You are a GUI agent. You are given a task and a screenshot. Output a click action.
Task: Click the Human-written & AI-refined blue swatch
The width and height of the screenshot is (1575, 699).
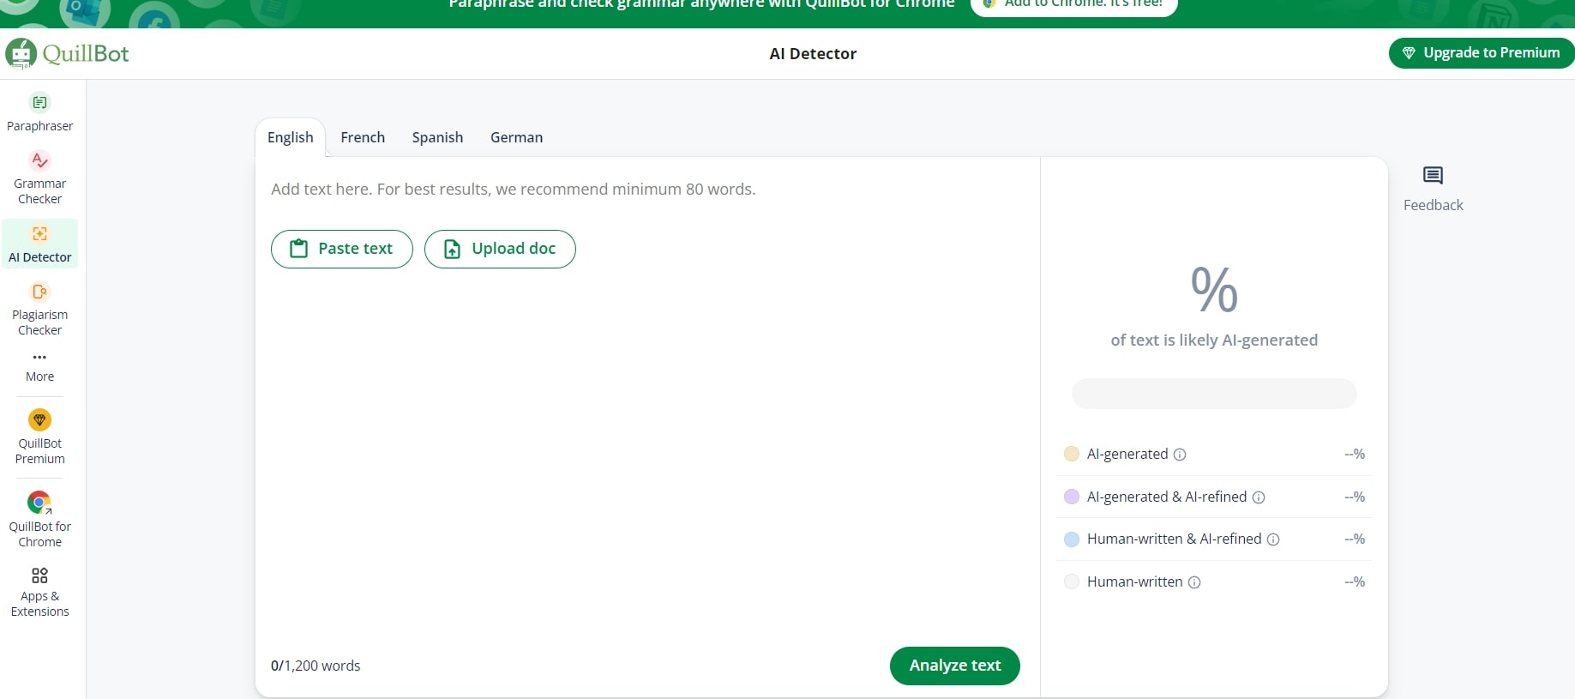(x=1072, y=539)
